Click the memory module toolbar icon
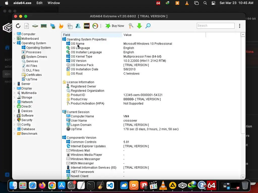 point(44,26)
